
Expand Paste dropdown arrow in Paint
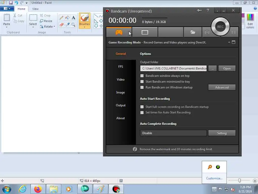7,27
